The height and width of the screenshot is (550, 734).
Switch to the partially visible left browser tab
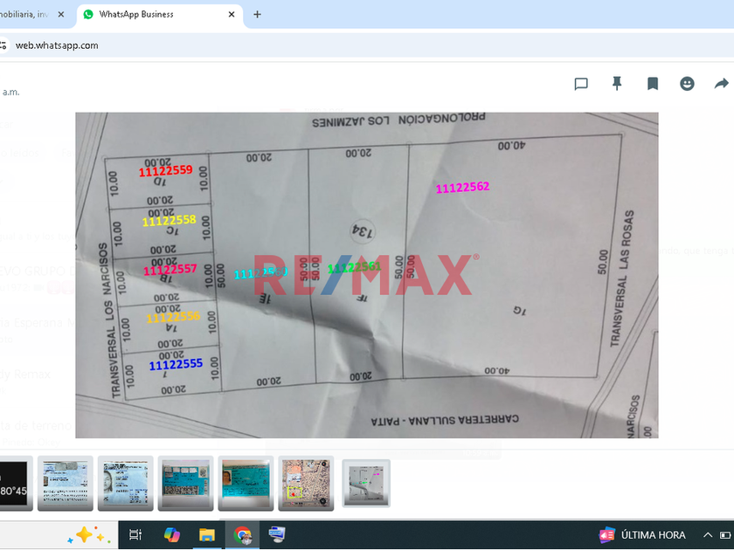pyautogui.click(x=26, y=15)
